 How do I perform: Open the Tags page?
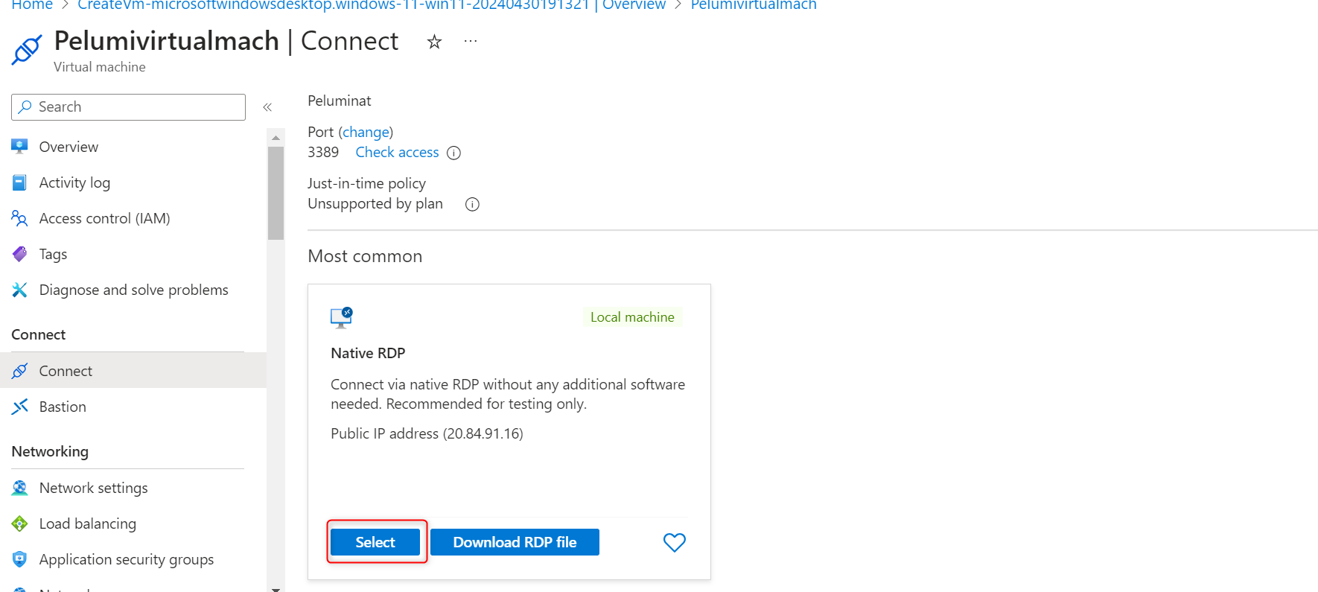coord(53,254)
